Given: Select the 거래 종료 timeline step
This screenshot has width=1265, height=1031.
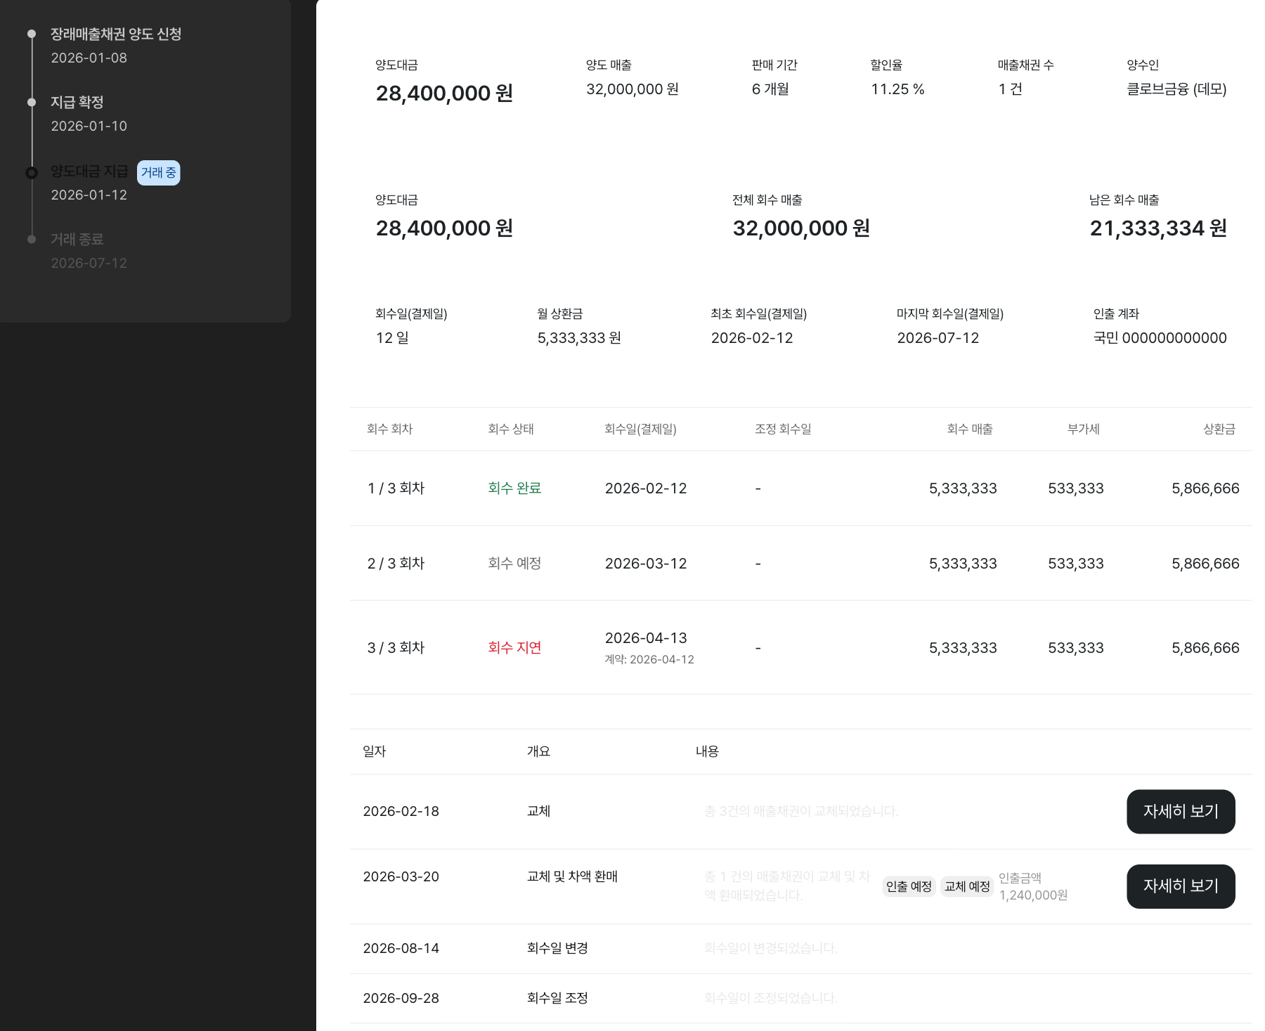Looking at the screenshot, I should tap(77, 239).
